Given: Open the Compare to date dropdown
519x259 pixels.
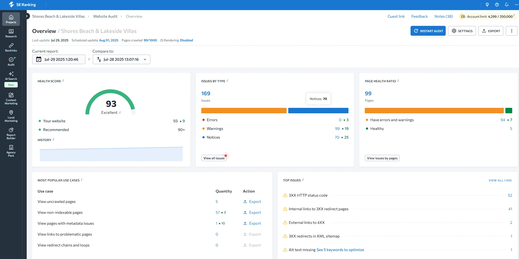Looking at the screenshot, I should [x=121, y=59].
